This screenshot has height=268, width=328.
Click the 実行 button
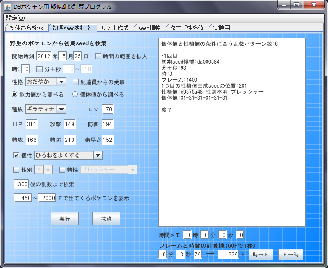65,219
